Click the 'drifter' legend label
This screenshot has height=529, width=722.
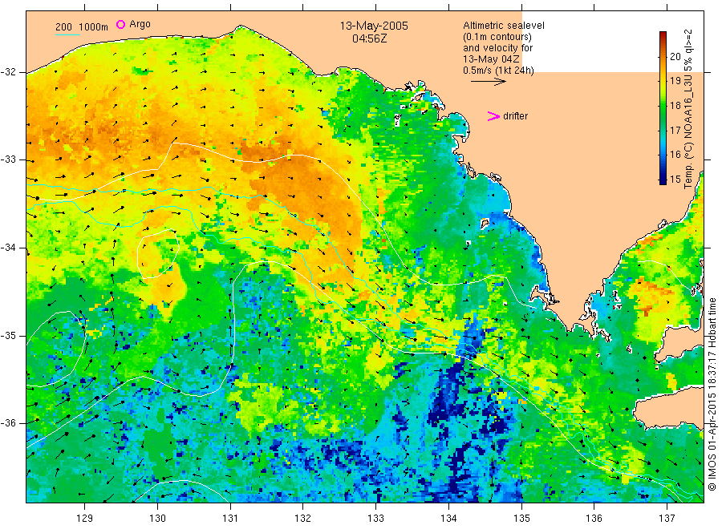pos(515,116)
